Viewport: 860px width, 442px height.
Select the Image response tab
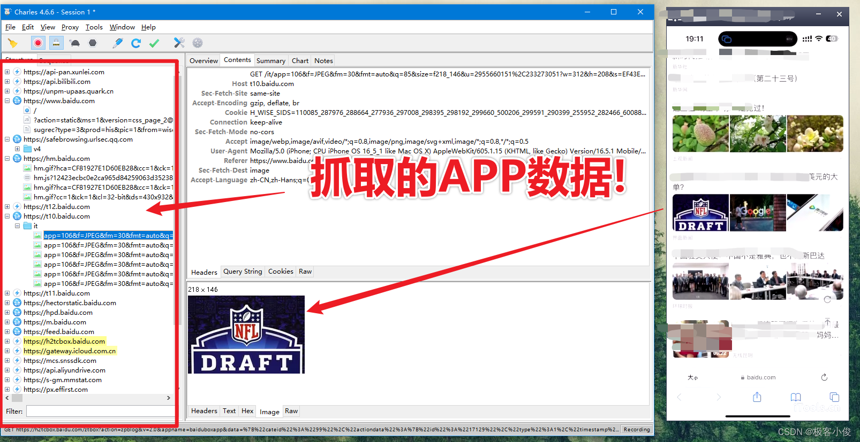click(269, 412)
